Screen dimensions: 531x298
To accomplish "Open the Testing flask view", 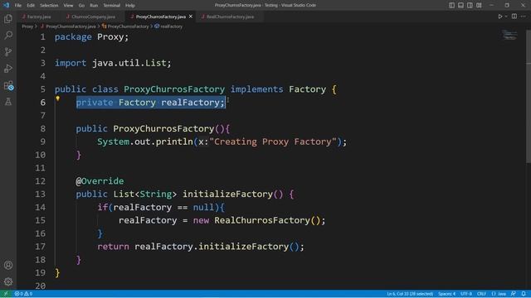I will 8,101.
